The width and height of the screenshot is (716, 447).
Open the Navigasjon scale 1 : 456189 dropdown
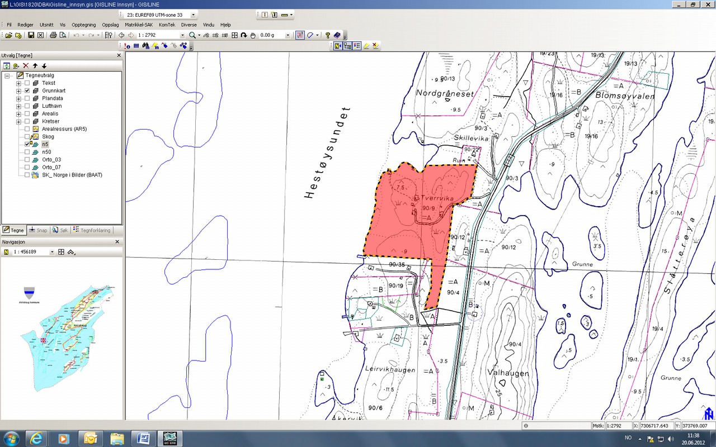click(52, 252)
